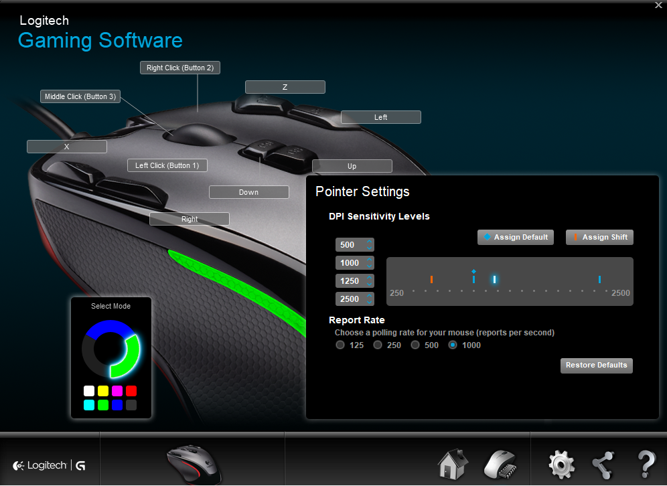This screenshot has height=486, width=667.
Task: Pick the dark gray off swatch
Action: pos(131,405)
